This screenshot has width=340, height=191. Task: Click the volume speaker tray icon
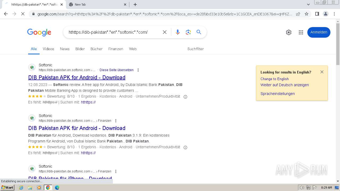coord(302,188)
